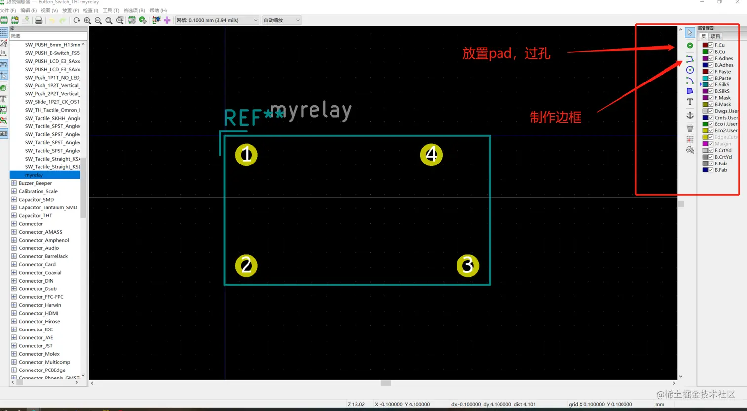
Task: Open the auto zoom dropdown
Action: 282,20
